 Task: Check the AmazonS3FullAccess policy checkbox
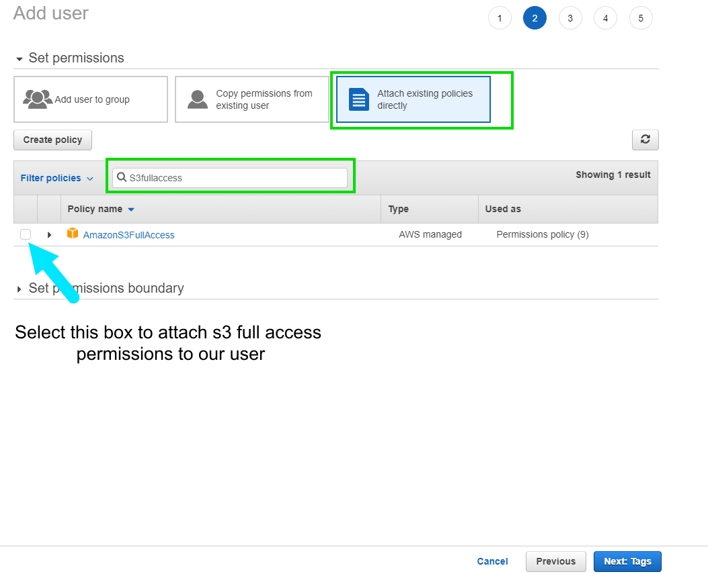25,234
